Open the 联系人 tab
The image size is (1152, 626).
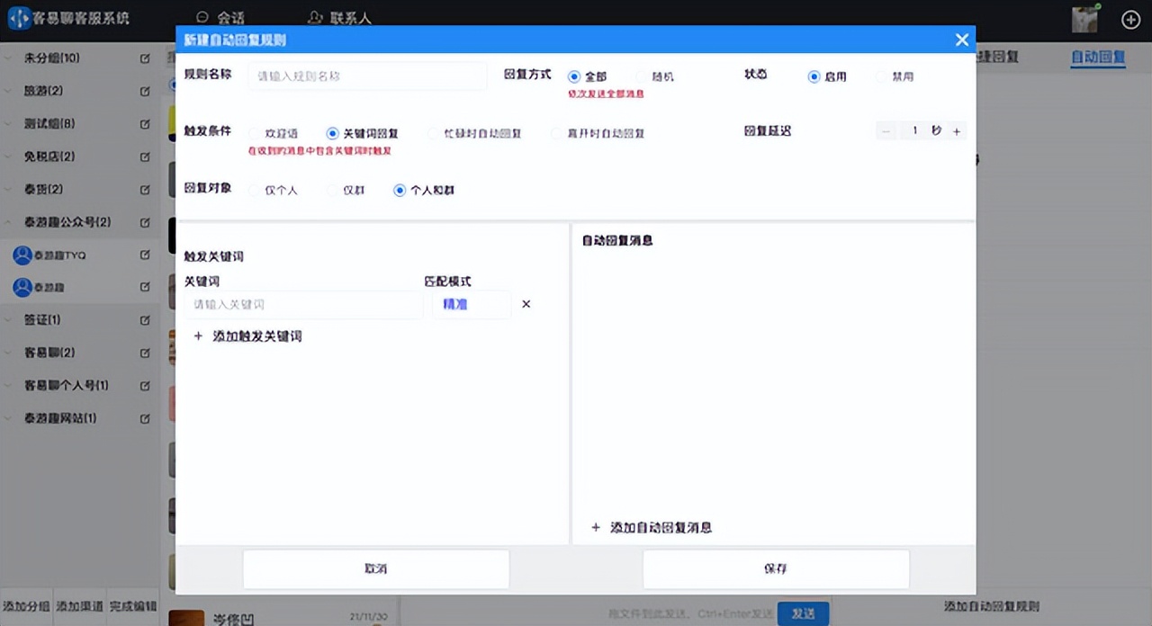pos(339,18)
